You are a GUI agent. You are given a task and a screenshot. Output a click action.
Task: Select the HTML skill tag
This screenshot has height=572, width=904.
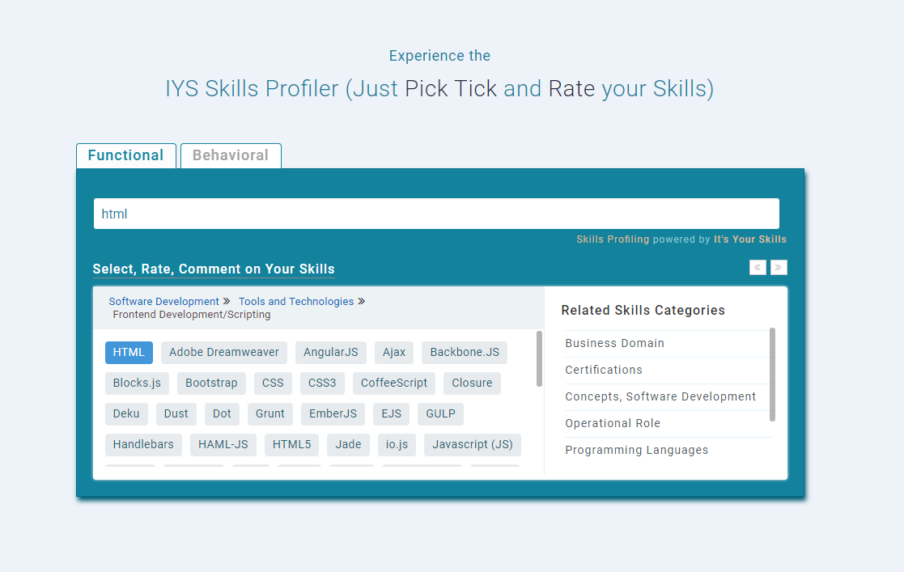[129, 352]
